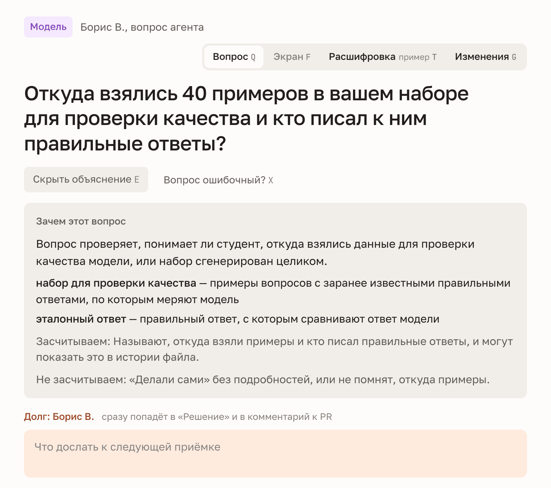551x488 pixels.
Task: Click the Долг: Борис В. label
Action: click(59, 417)
